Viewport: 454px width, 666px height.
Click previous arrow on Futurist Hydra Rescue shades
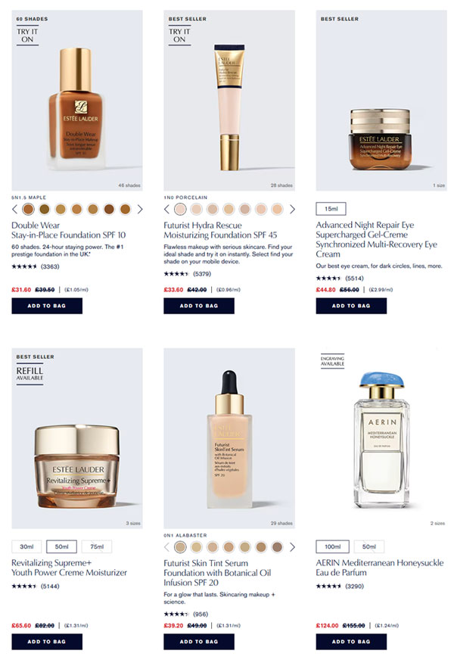pos(166,209)
